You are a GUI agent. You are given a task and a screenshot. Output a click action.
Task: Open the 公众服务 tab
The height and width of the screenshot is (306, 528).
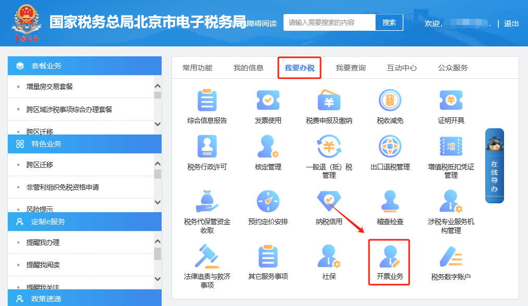click(x=453, y=68)
